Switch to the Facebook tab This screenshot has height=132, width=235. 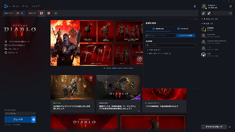click(x=183, y=29)
